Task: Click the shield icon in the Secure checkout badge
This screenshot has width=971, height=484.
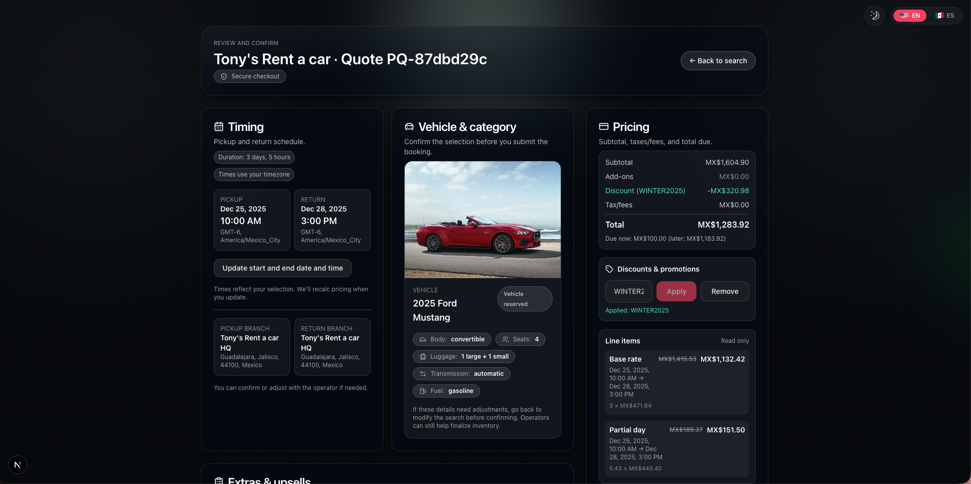Action: 224,76
